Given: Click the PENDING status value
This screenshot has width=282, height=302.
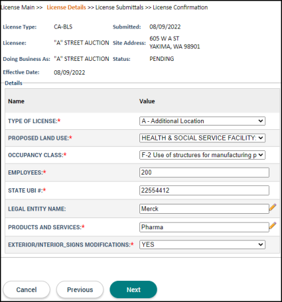Looking at the screenshot, I should 162,59.
